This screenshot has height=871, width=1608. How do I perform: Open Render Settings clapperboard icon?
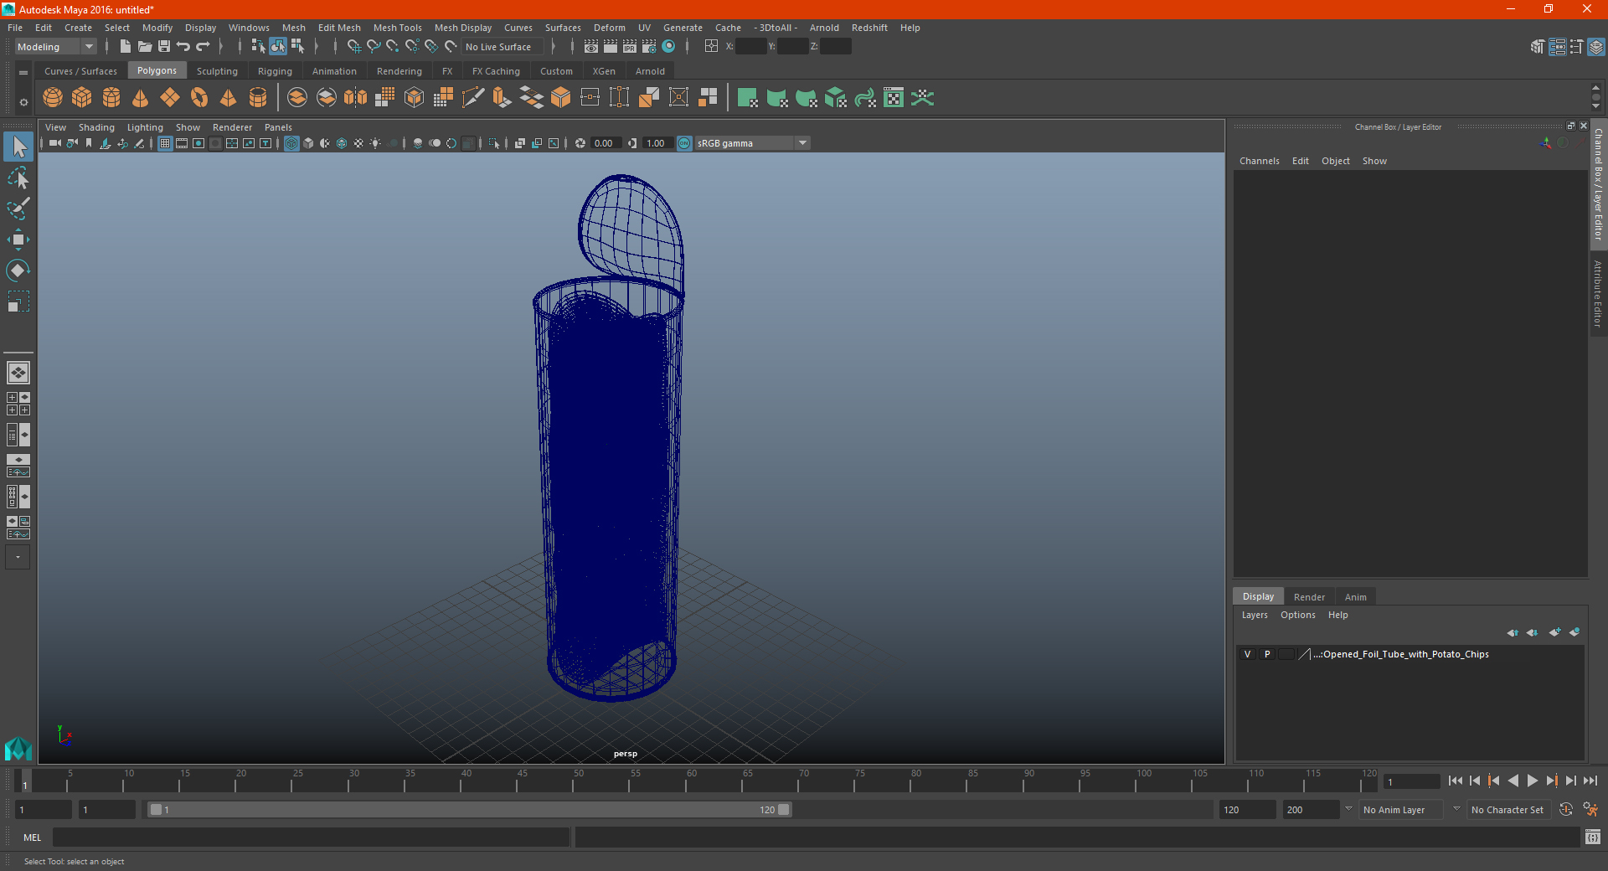[649, 47]
